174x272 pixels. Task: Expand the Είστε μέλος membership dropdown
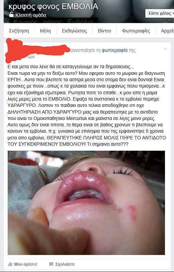(160, 13)
